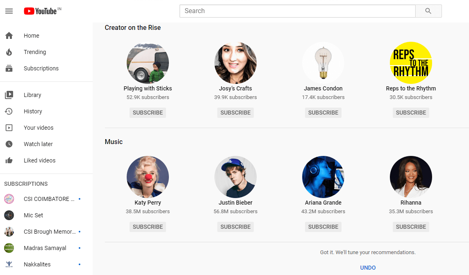This screenshot has height=275, width=469.
Task: Open Justin Bieber channel thumbnail
Action: tap(235, 177)
